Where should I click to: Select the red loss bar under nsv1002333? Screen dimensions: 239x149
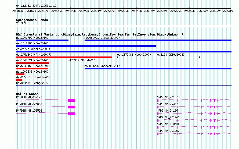pos(20,74)
